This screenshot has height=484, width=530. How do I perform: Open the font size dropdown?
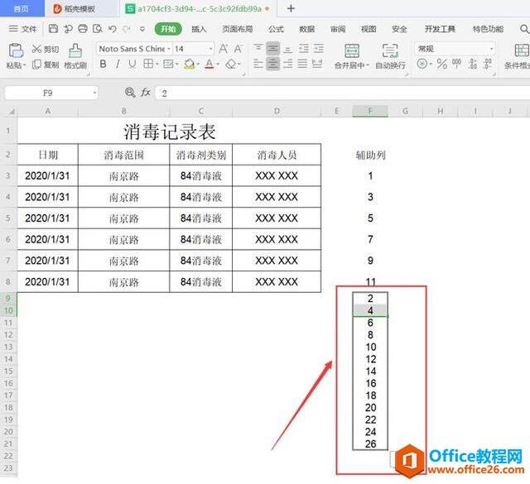[x=210, y=49]
